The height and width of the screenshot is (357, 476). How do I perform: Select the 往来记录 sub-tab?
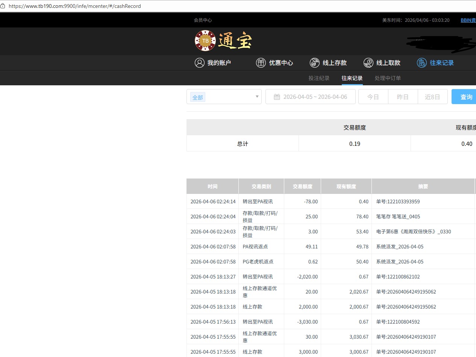[x=352, y=78]
